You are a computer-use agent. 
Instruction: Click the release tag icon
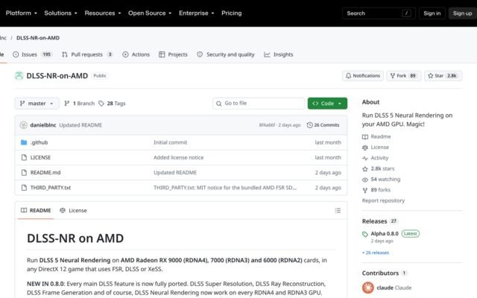(365, 234)
